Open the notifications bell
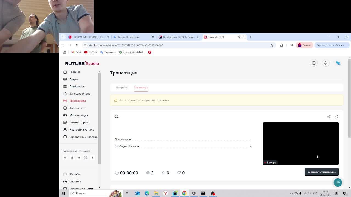This screenshot has height=197, width=351. [x=326, y=63]
